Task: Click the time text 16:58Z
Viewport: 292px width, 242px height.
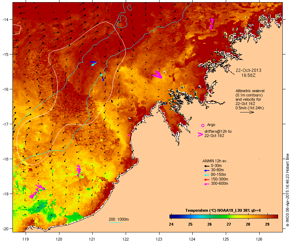Action: (249, 75)
